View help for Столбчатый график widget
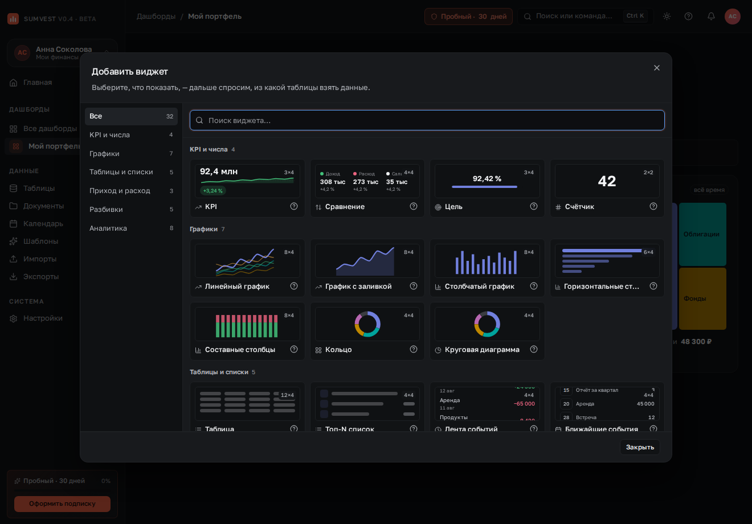The image size is (752, 524). 534,286
